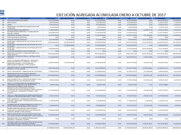The width and height of the screenshot is (181, 135).
Task: Select the 'HORAS EXTRAS, DIAS FESTIVOS' row description
Action: (x=25, y=27)
